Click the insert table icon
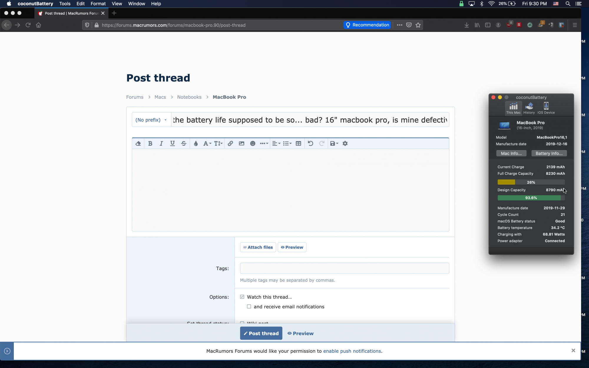 pos(298,143)
